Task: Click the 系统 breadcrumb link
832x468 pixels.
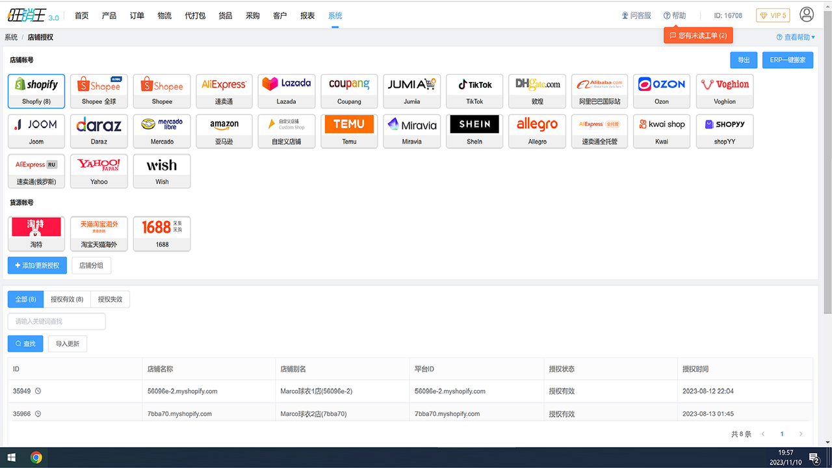Action: tap(11, 38)
